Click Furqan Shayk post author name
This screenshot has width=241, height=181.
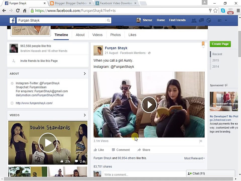(116, 48)
